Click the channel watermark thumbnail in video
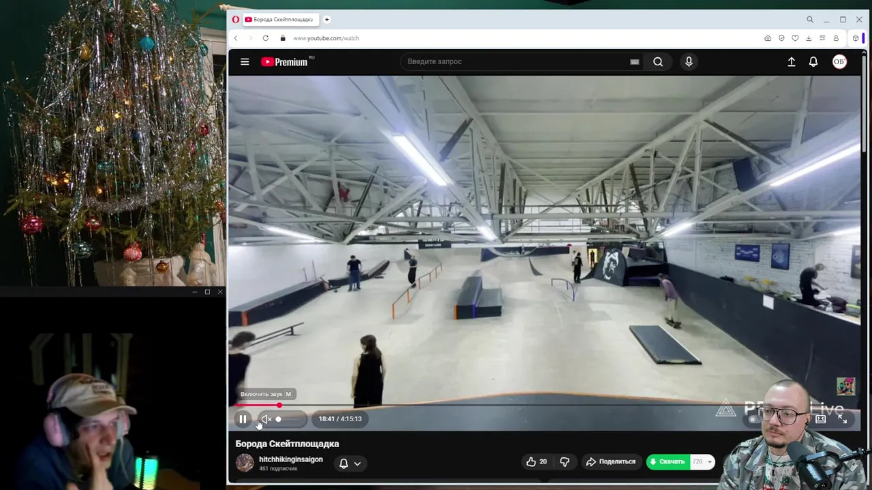The image size is (872, 490). click(x=845, y=386)
